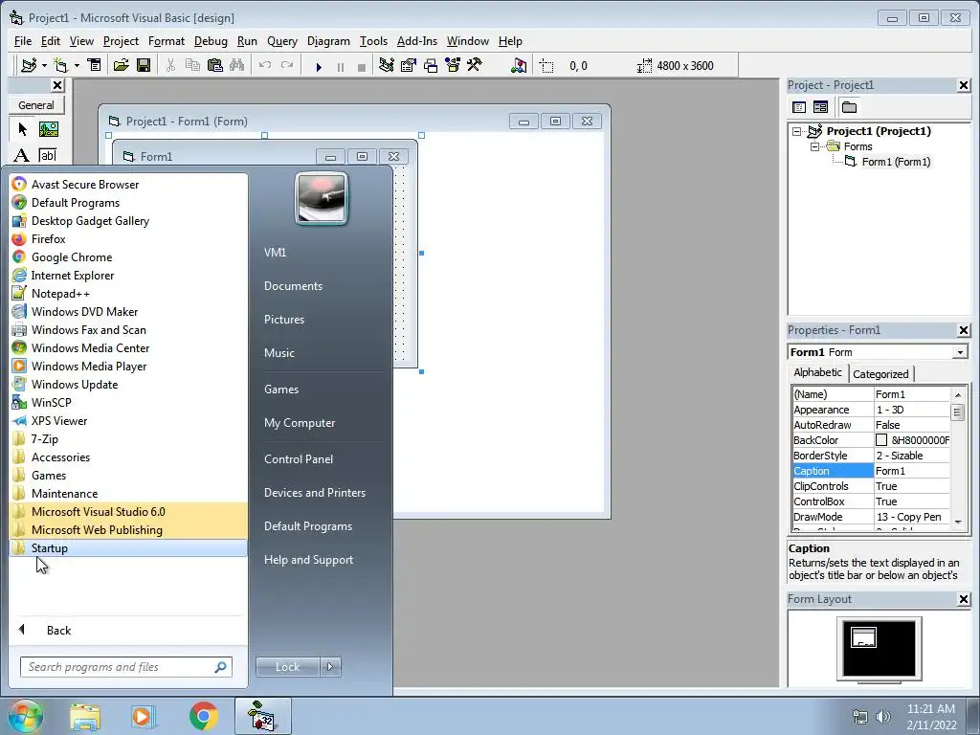Open the Object Browser toolbar icon

click(x=453, y=66)
